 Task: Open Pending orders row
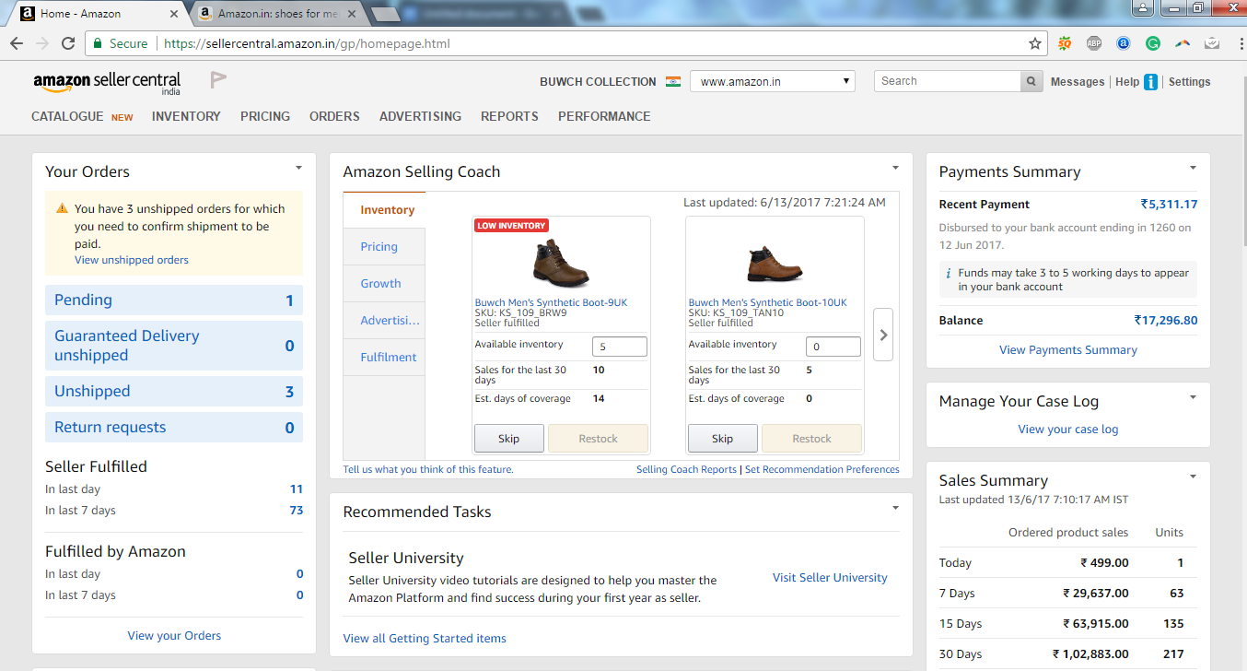click(x=174, y=300)
